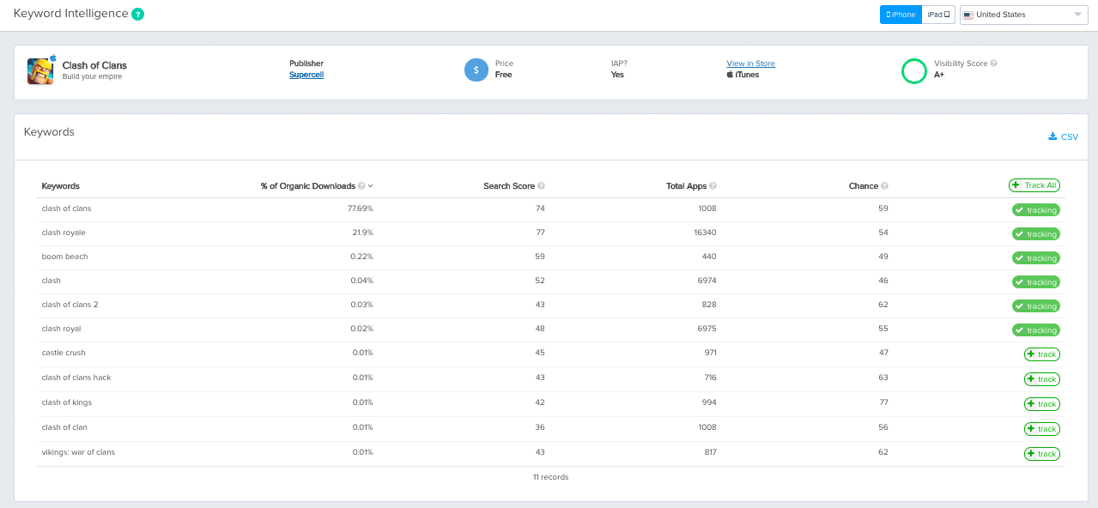Open the Supercell publisher link

[306, 75]
